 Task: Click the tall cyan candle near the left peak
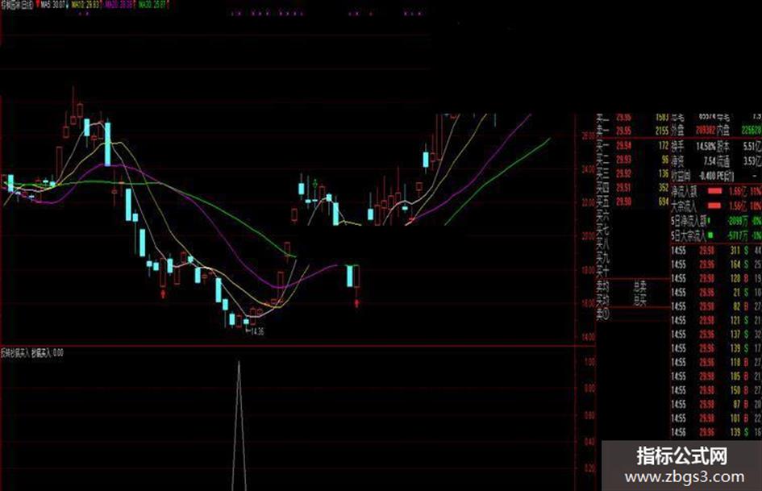click(x=108, y=144)
